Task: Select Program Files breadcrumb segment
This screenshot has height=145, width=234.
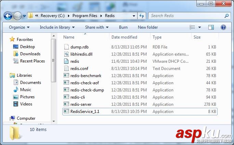Action: (x=85, y=16)
